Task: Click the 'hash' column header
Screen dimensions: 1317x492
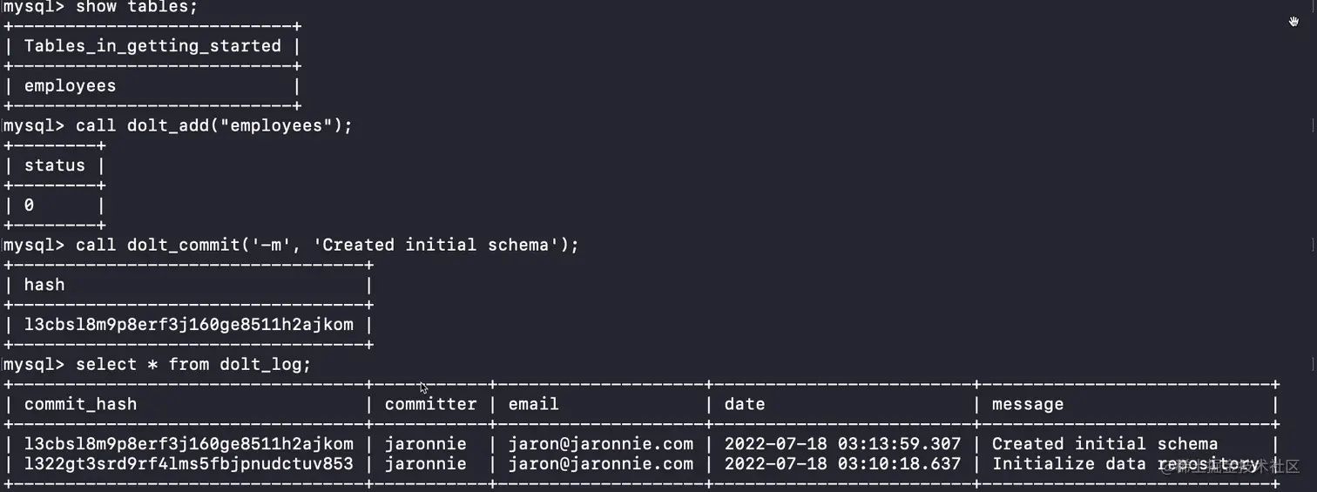Action: 44,285
